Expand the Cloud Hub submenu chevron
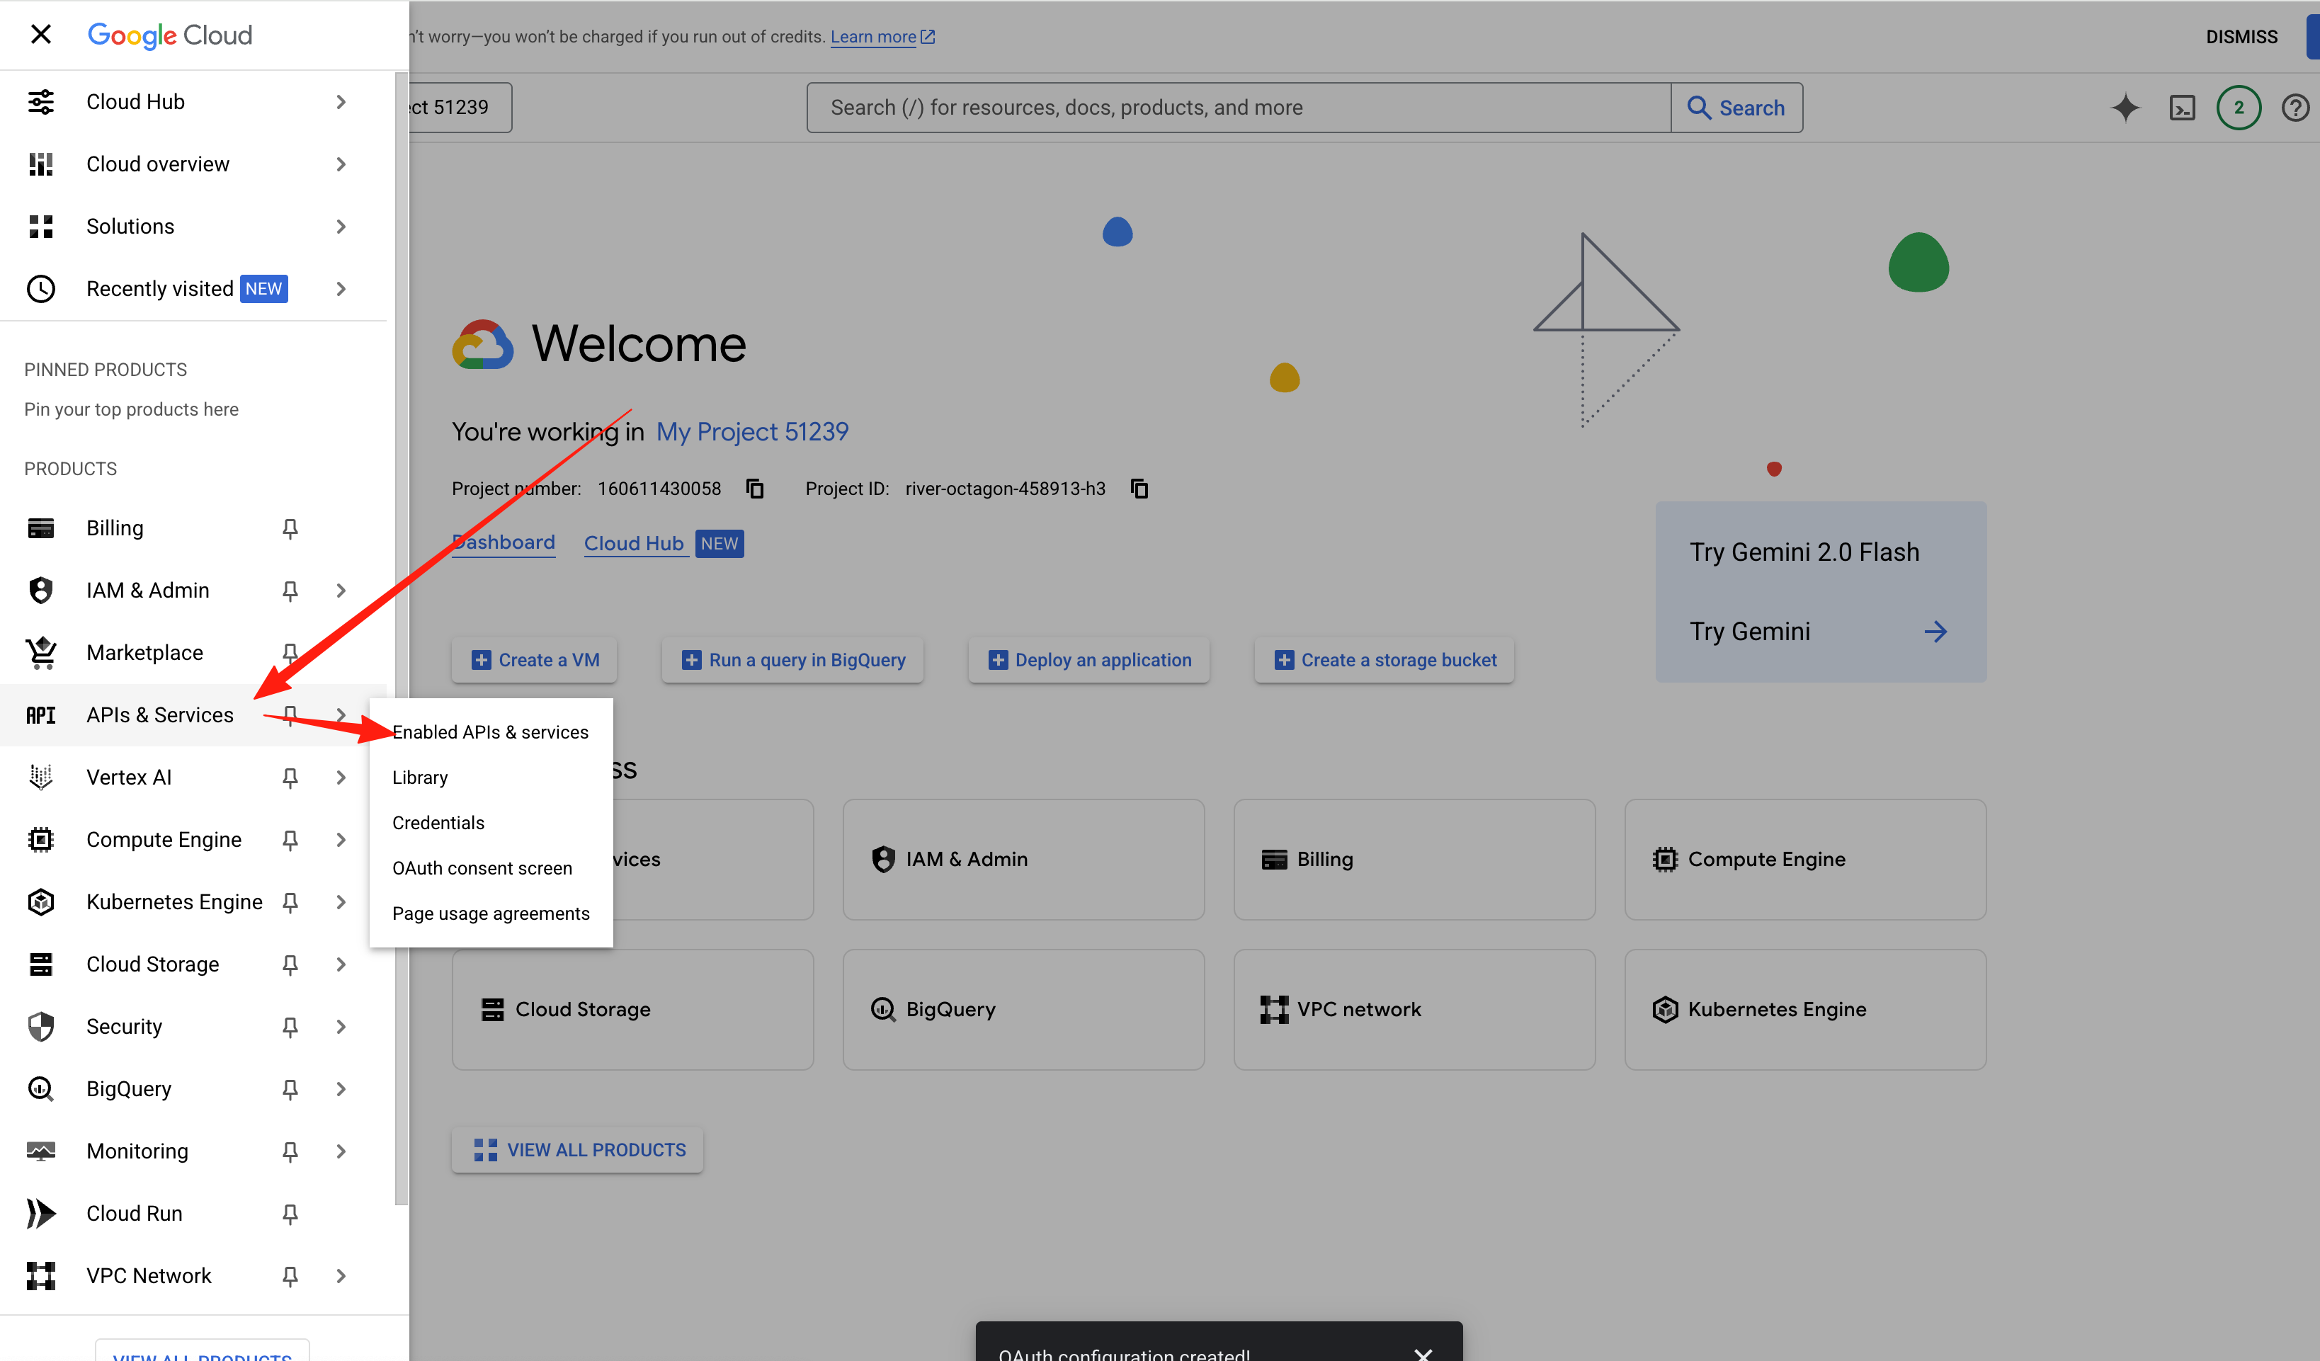The width and height of the screenshot is (2320, 1361). tap(341, 101)
